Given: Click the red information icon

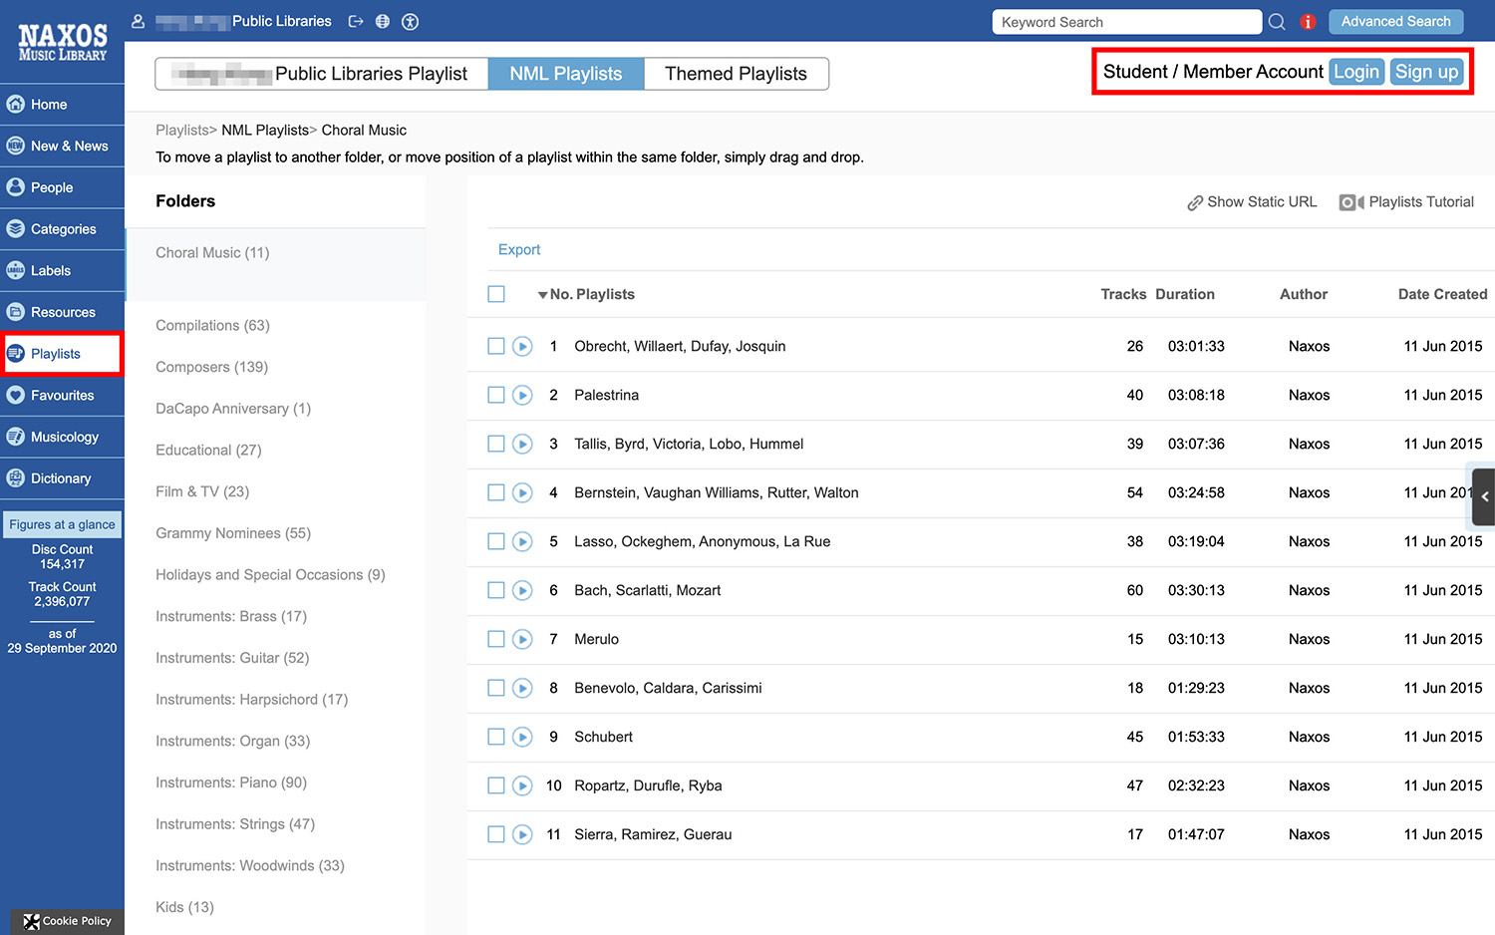Looking at the screenshot, I should tap(1308, 22).
